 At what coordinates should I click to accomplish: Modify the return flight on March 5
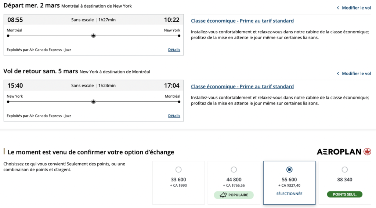tap(356, 74)
